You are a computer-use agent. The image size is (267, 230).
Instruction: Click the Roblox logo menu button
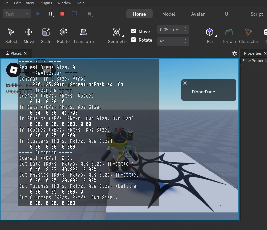pyautogui.click(x=14, y=70)
